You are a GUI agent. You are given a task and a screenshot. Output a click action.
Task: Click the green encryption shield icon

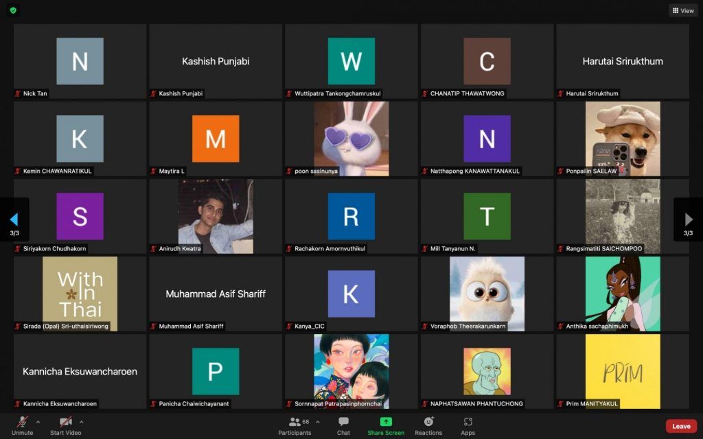pos(13,10)
